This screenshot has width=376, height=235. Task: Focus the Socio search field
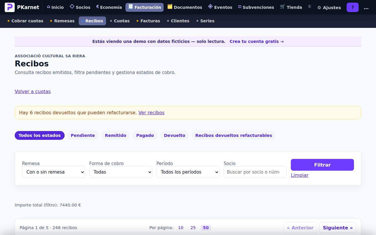pyautogui.click(x=255, y=172)
